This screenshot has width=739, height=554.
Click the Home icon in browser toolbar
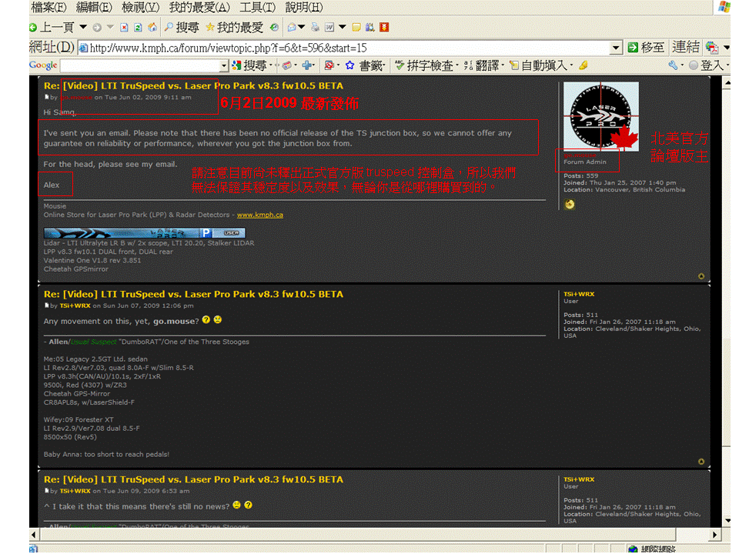[x=152, y=28]
